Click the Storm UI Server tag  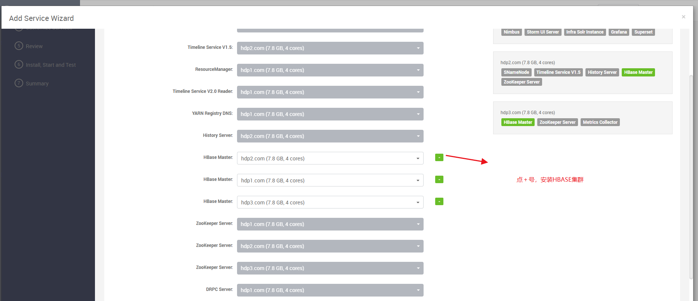point(543,32)
